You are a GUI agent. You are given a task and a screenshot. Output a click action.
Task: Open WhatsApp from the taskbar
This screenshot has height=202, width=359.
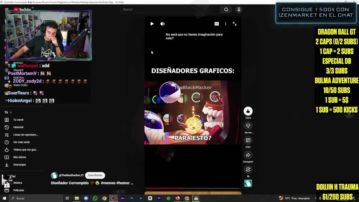click(95, 198)
